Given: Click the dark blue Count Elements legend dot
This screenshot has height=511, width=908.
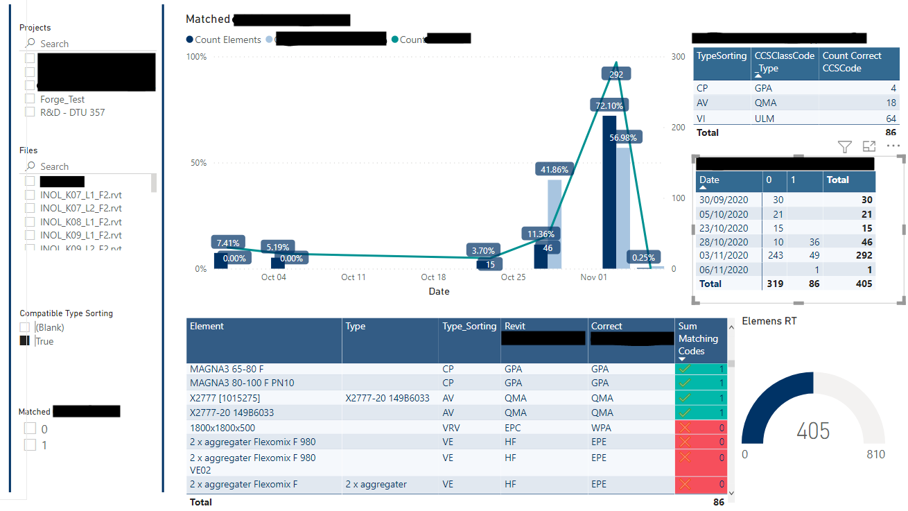Looking at the screenshot, I should [x=190, y=40].
